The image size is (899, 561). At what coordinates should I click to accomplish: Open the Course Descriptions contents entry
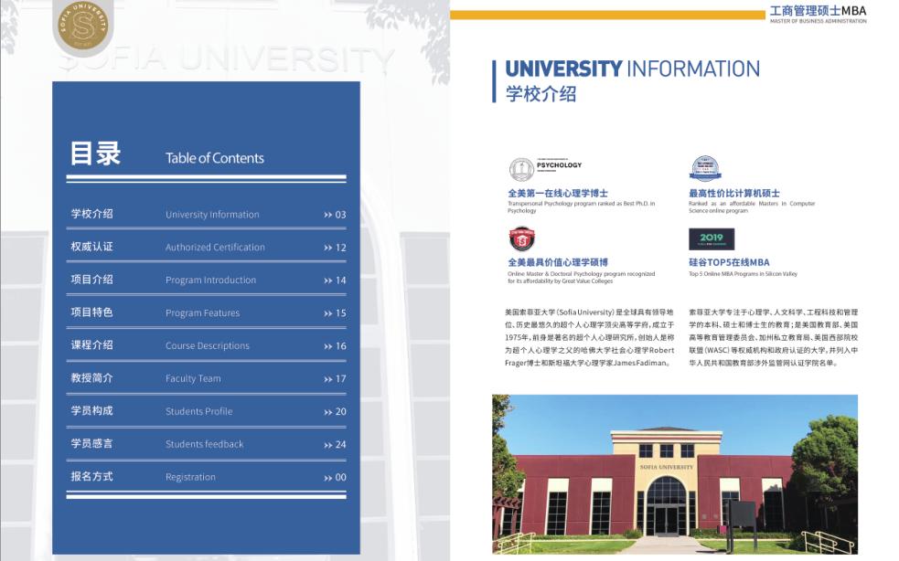click(x=207, y=345)
